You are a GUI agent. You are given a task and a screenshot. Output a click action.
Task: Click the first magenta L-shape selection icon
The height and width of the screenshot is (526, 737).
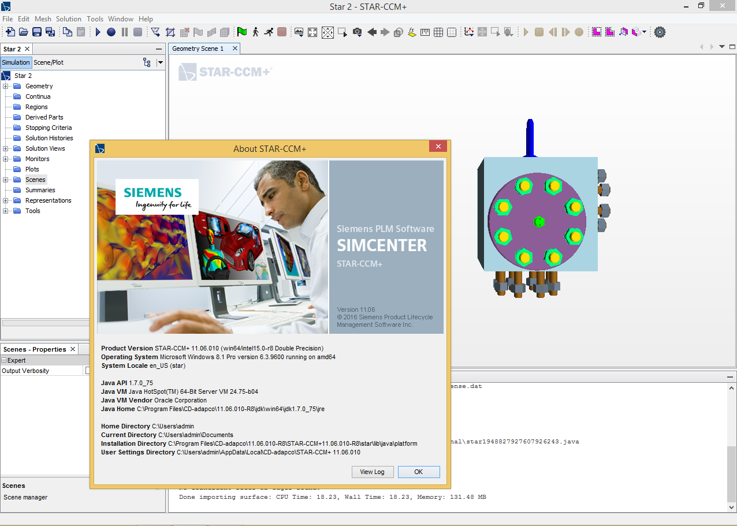pos(597,32)
